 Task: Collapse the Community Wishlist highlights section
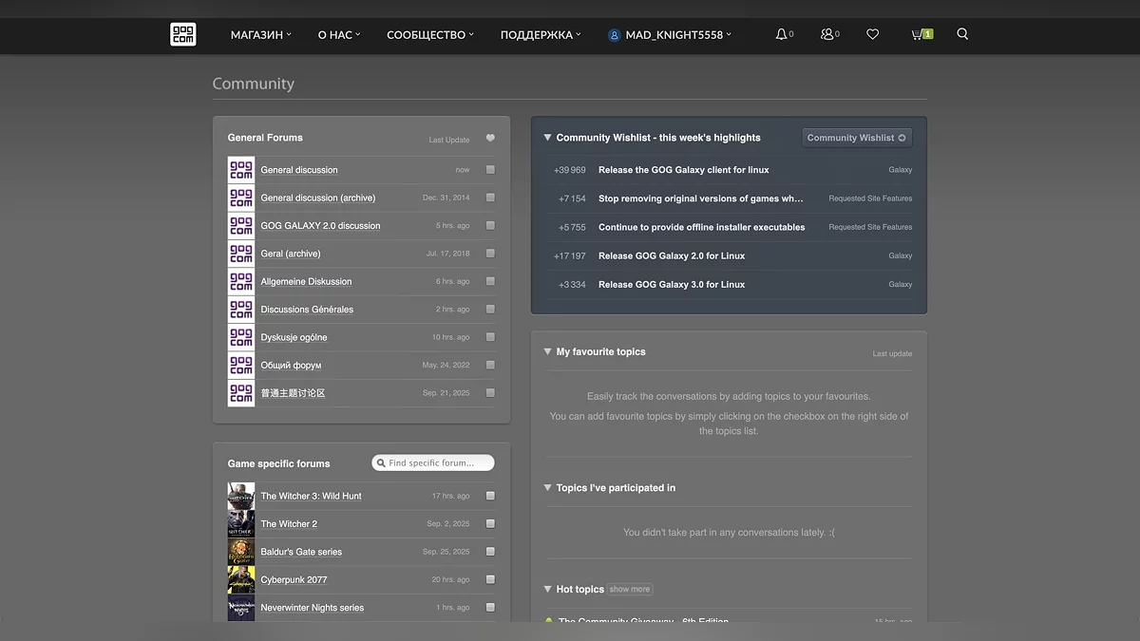(x=547, y=138)
